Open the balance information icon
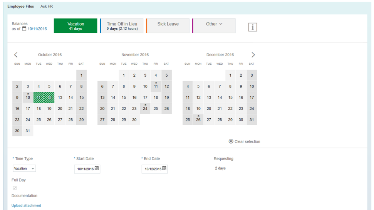374x210 pixels. click(253, 27)
